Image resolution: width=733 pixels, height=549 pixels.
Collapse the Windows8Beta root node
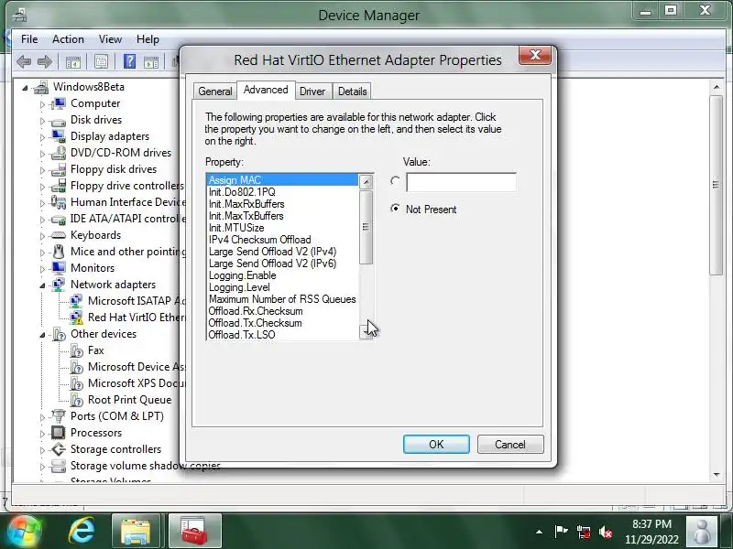(25, 87)
